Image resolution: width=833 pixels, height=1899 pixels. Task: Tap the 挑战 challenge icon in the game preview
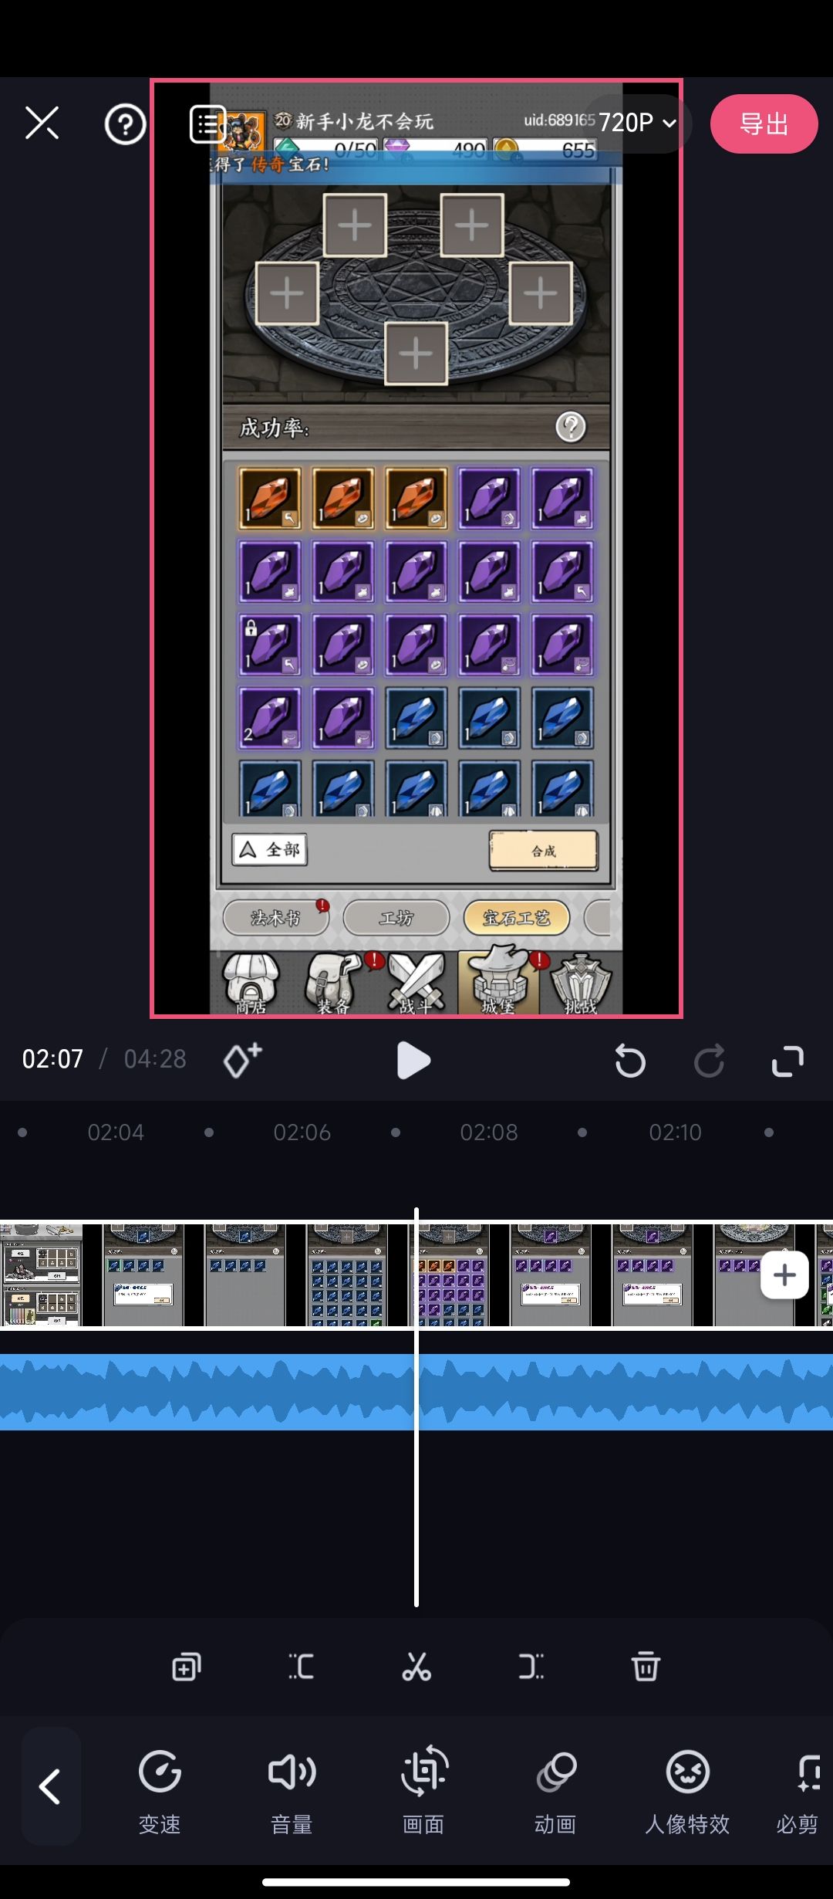[x=581, y=983]
